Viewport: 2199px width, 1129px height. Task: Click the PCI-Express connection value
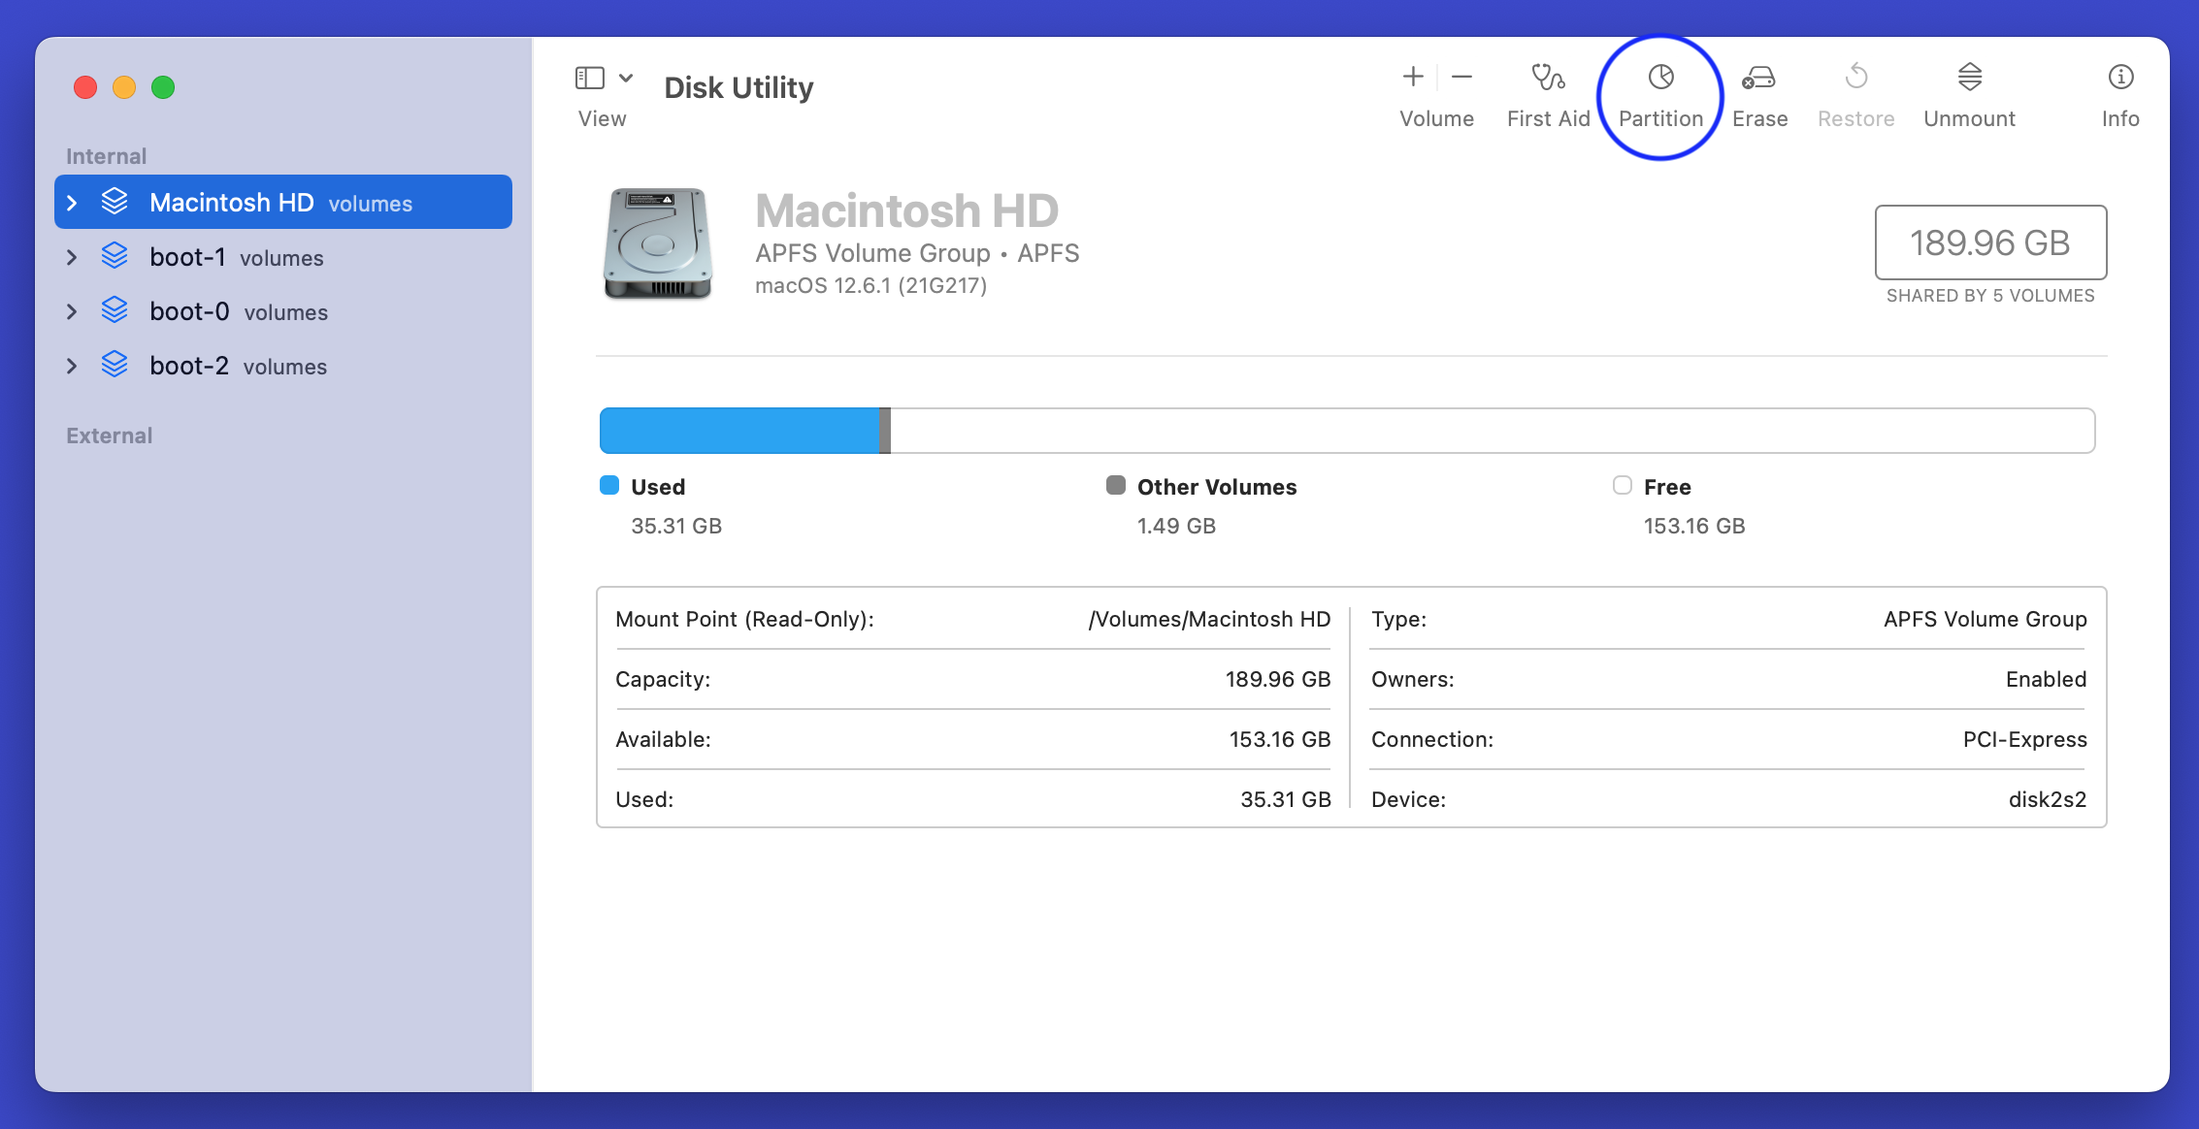coord(2025,739)
